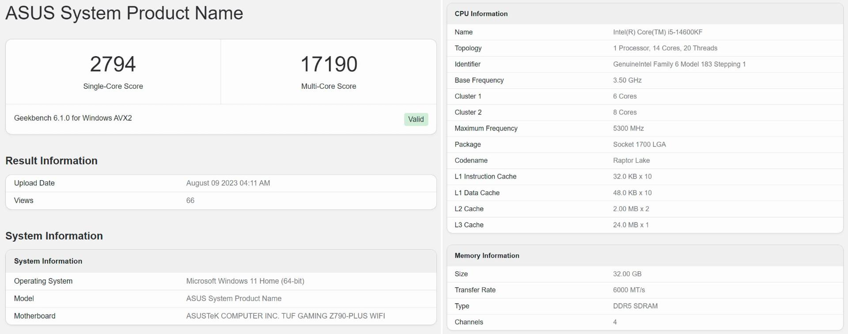Select CPU name 'Intel(R) Core(TM) i5-14600KF'

(x=658, y=32)
